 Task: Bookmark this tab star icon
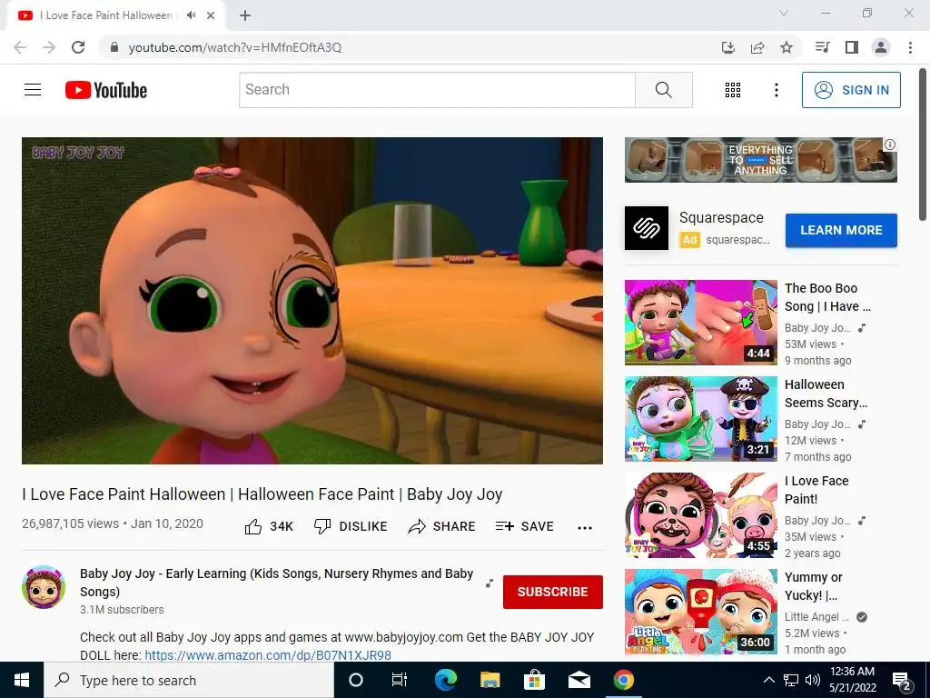[x=787, y=47]
